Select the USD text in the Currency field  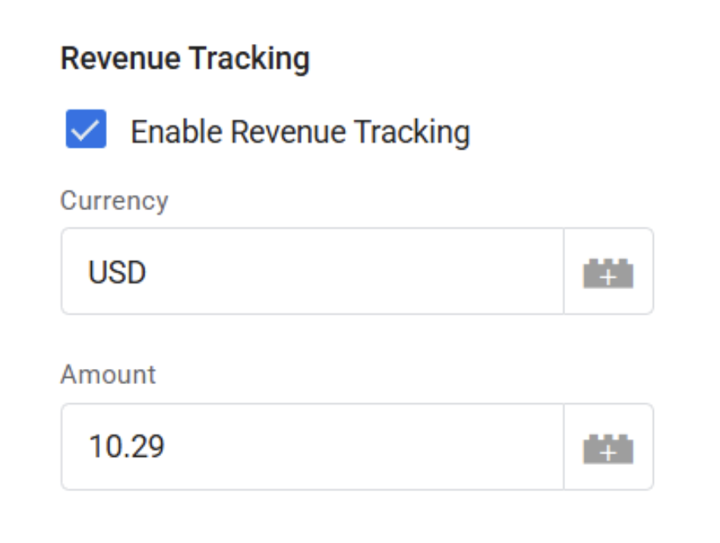[117, 271]
